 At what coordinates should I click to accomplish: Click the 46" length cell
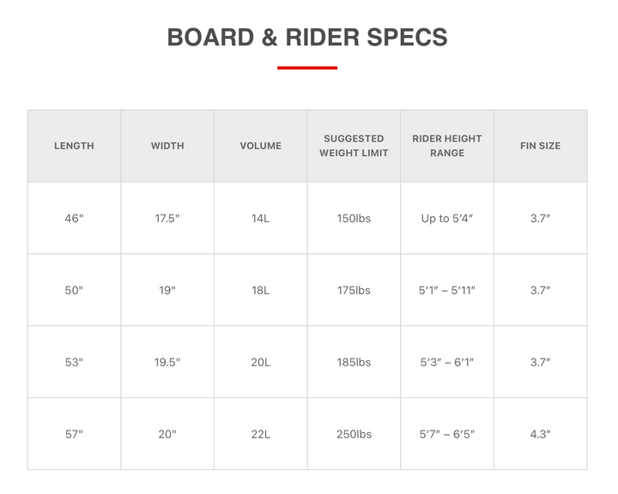pyautogui.click(x=74, y=218)
